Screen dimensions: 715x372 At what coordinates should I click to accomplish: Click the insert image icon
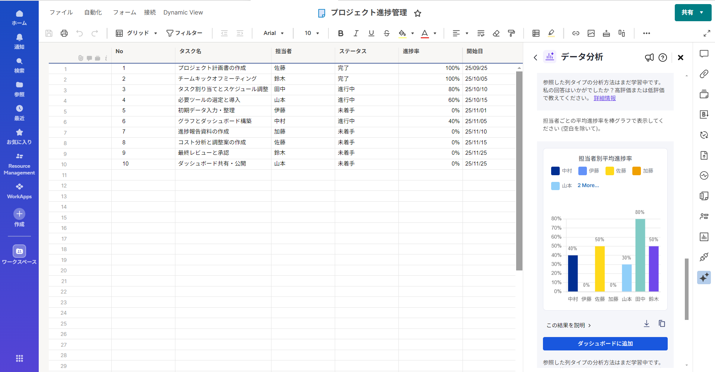tap(591, 33)
